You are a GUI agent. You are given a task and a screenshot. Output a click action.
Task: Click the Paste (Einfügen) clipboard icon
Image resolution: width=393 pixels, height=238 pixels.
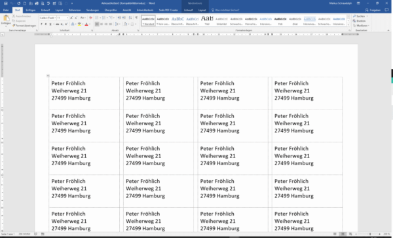7,18
